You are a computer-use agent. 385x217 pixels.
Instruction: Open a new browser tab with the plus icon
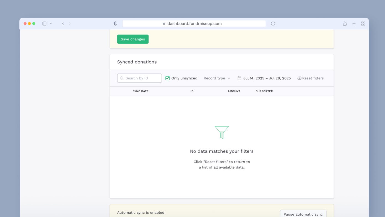pos(354,24)
